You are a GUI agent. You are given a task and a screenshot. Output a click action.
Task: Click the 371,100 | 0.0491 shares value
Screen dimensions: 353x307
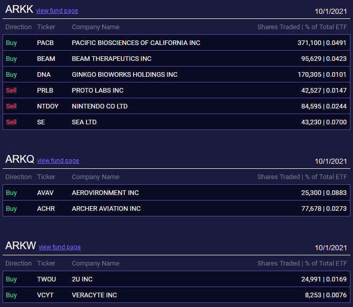click(x=322, y=43)
